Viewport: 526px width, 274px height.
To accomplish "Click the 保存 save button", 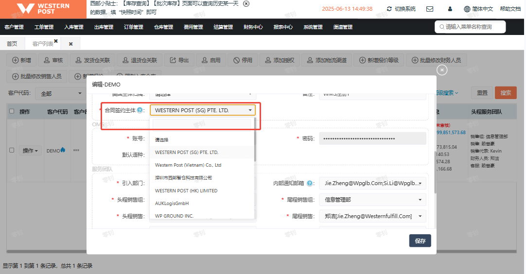I will (420, 241).
